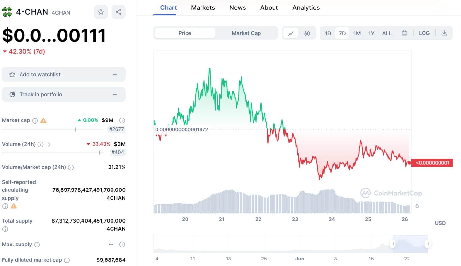Click the 76,897,978,427,491,700,000 supply value
461x266 pixels.
tap(89, 190)
